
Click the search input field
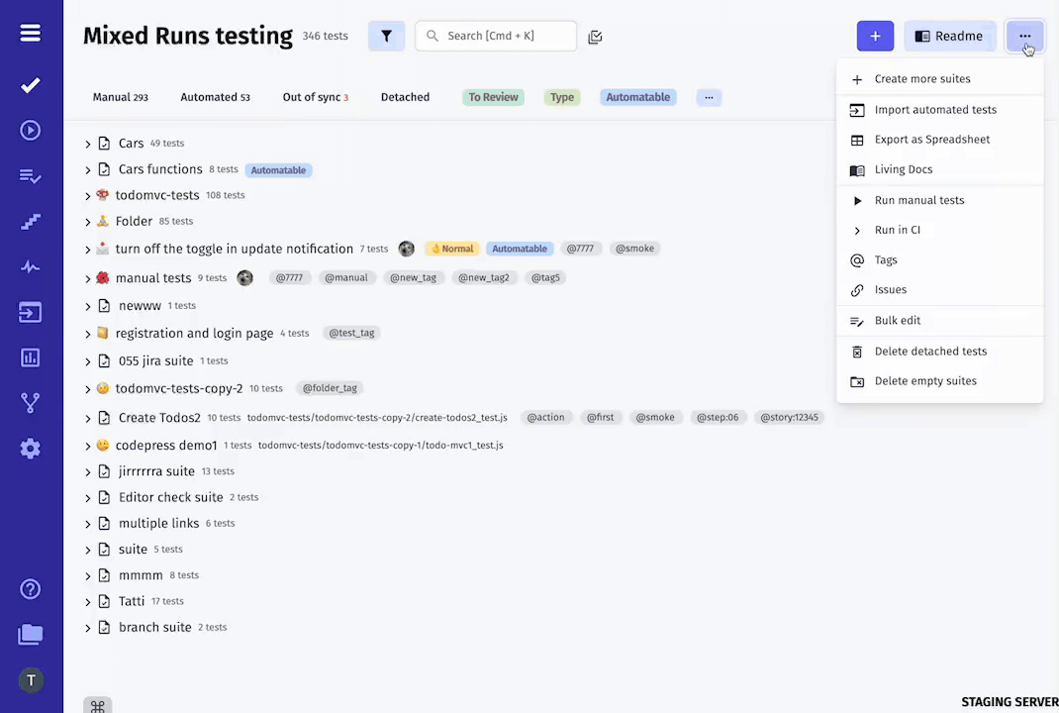pyautogui.click(x=496, y=36)
